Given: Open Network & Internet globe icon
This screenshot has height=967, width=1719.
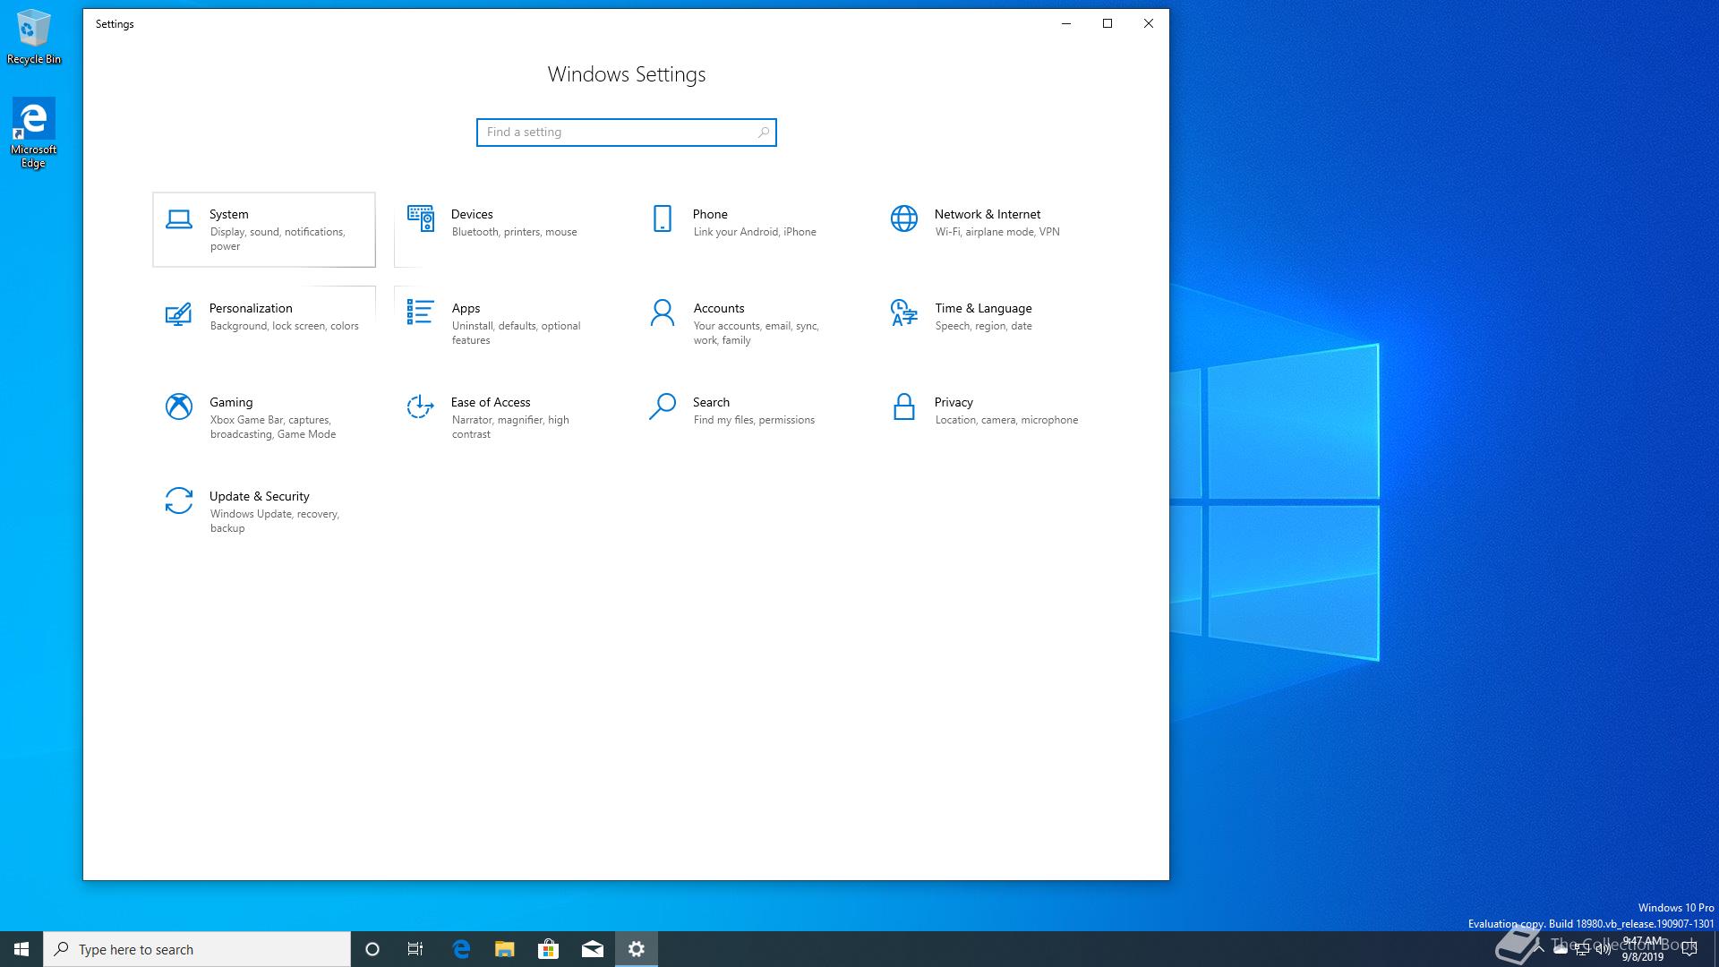Looking at the screenshot, I should (904, 218).
